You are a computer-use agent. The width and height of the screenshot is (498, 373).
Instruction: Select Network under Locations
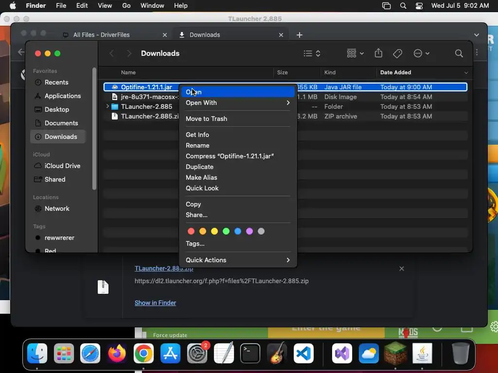pos(58,208)
